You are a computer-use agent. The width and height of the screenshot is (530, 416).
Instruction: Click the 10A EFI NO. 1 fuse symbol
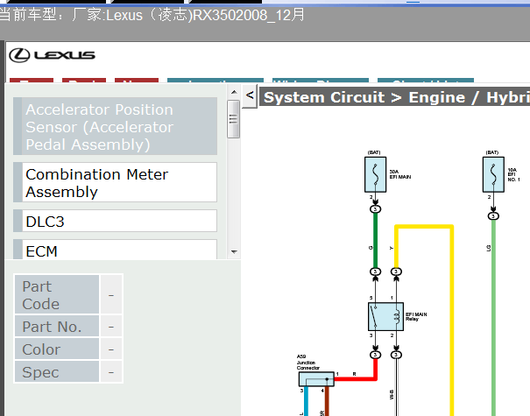point(493,174)
